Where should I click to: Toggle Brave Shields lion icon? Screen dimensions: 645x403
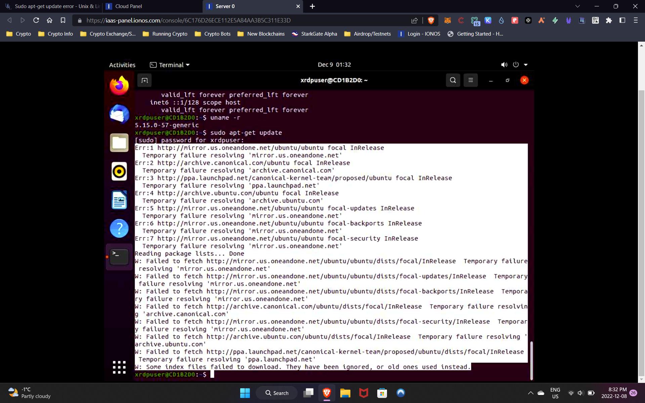pos(431,20)
